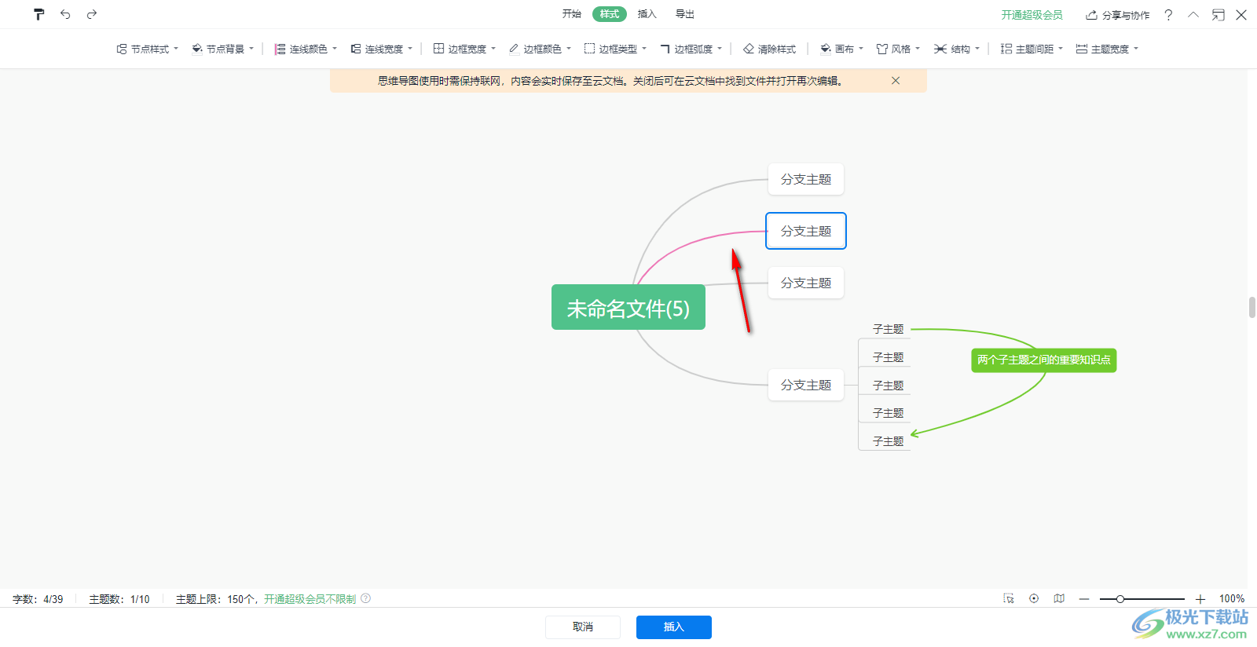Click the style shirt icon
Screen dimensions: 1257x647
coord(882,49)
